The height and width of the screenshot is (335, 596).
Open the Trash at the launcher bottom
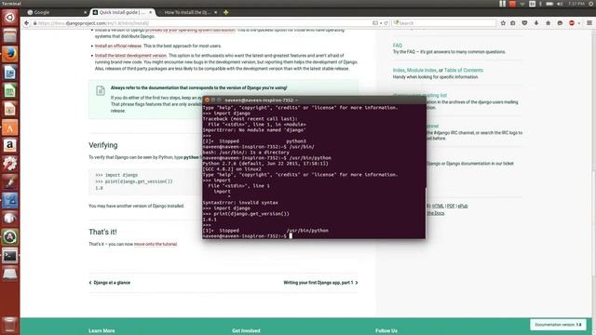pos(10,325)
